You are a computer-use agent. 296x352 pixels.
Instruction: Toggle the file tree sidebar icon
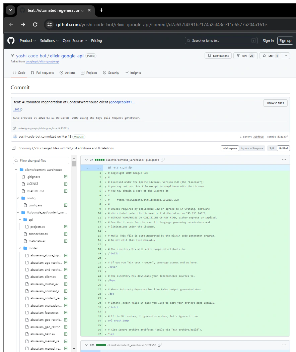tap(13, 148)
